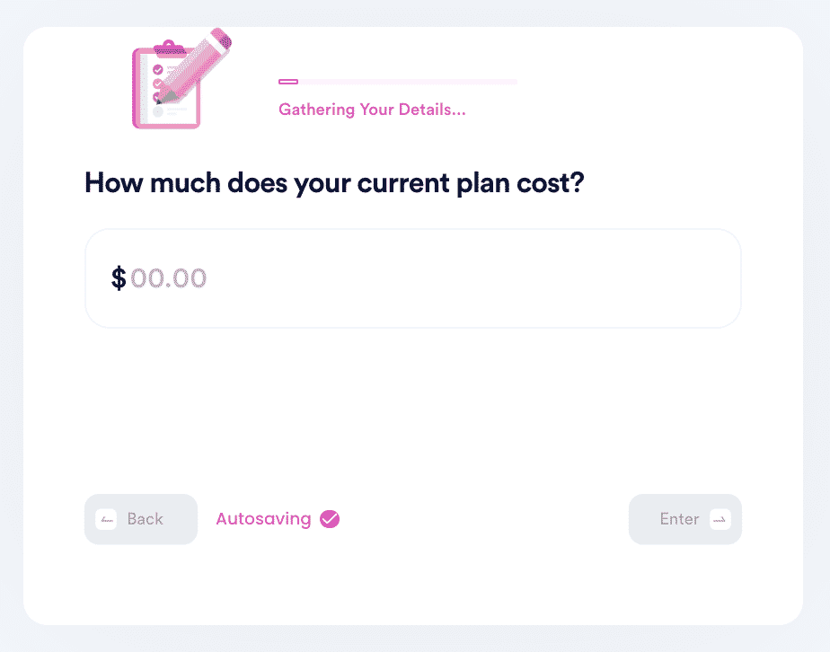The image size is (830, 652).
Task: Go back with the Back button
Action: click(141, 519)
